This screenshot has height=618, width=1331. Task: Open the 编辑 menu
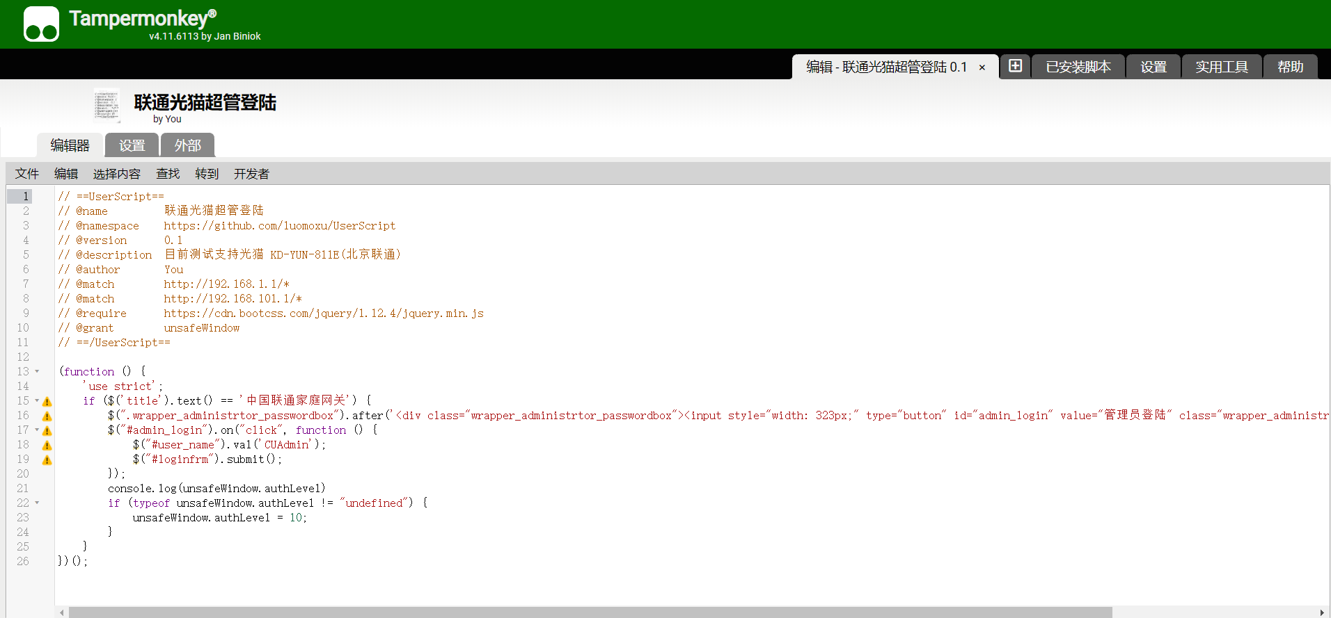pos(66,174)
